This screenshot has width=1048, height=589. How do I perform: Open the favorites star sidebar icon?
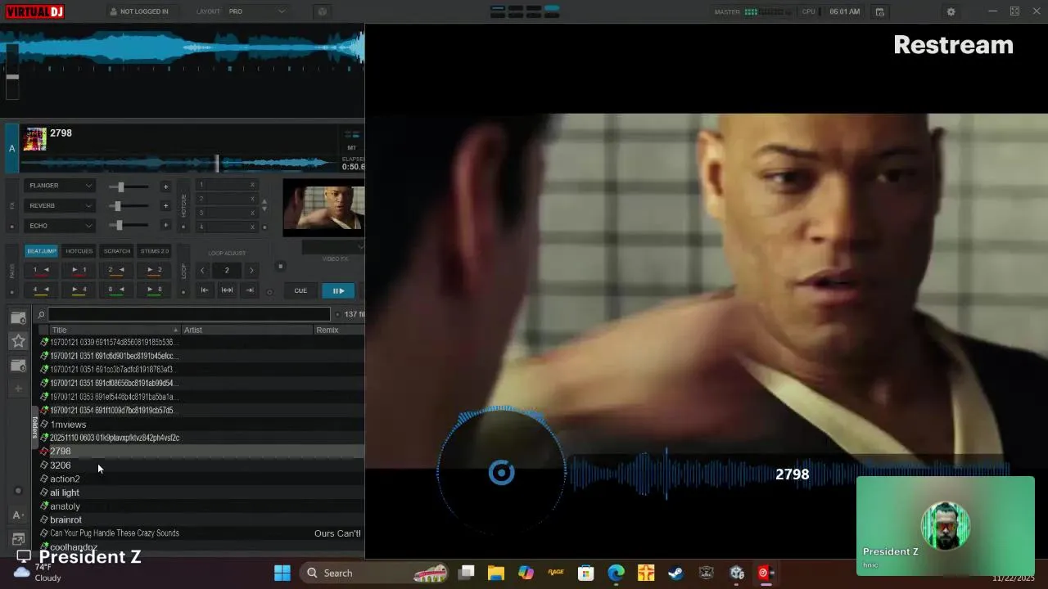pyautogui.click(x=18, y=341)
